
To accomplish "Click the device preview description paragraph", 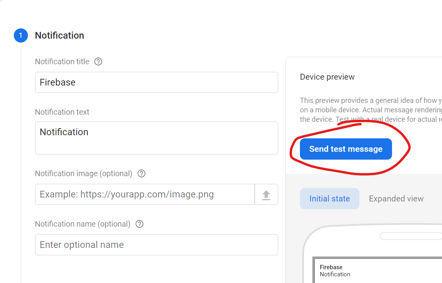I will point(370,110).
